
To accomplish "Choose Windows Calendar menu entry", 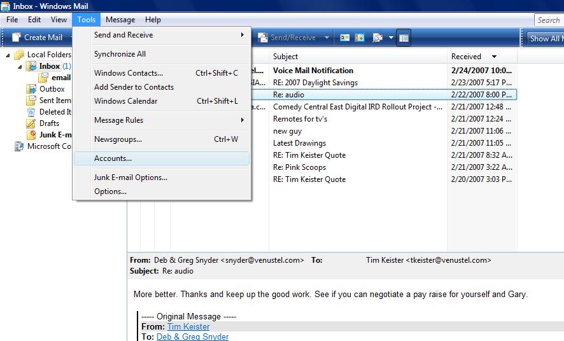I will (162, 101).
